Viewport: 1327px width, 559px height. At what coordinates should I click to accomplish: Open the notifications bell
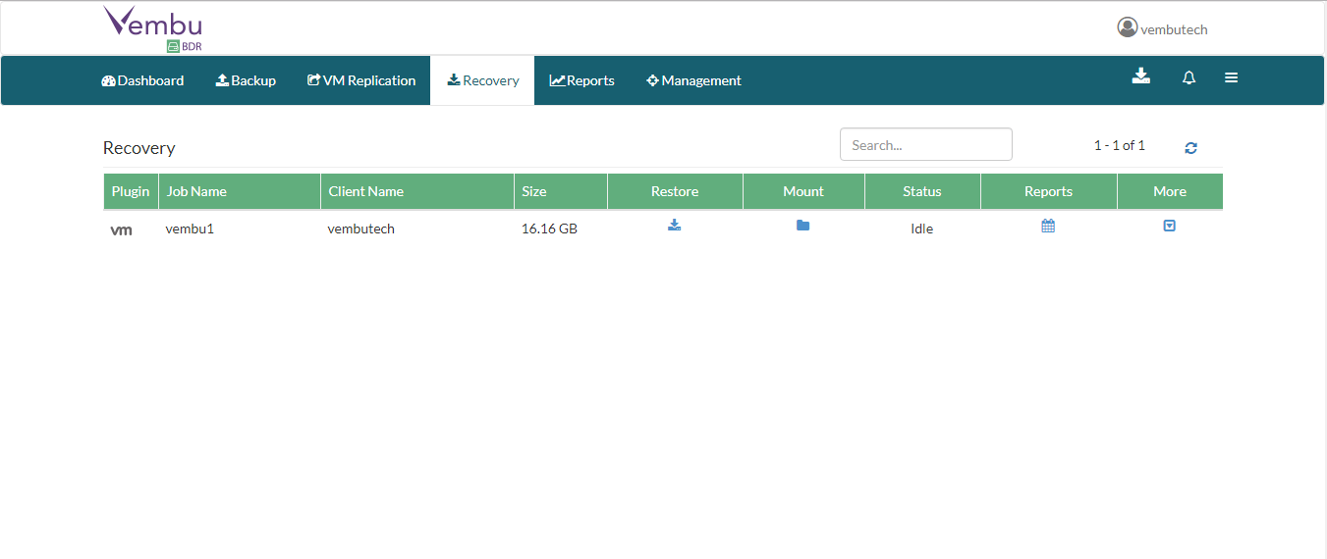pyautogui.click(x=1189, y=78)
